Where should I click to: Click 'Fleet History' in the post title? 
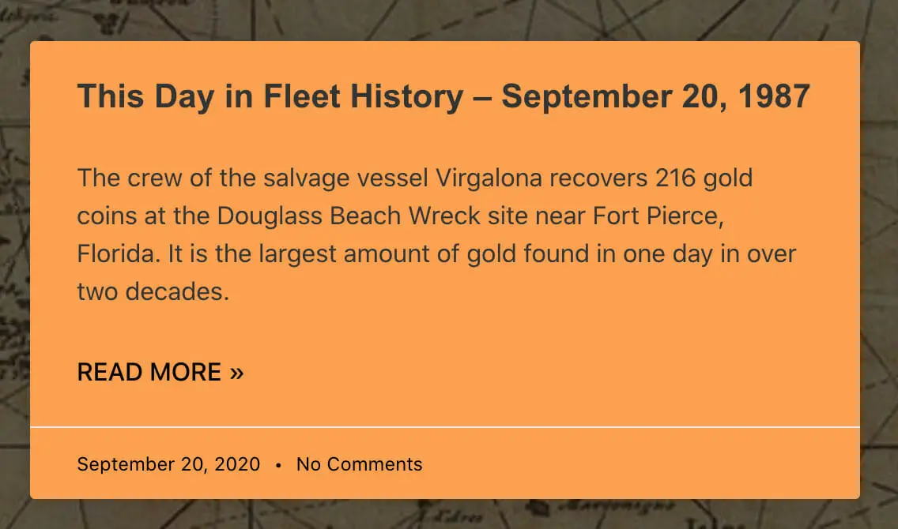[363, 96]
